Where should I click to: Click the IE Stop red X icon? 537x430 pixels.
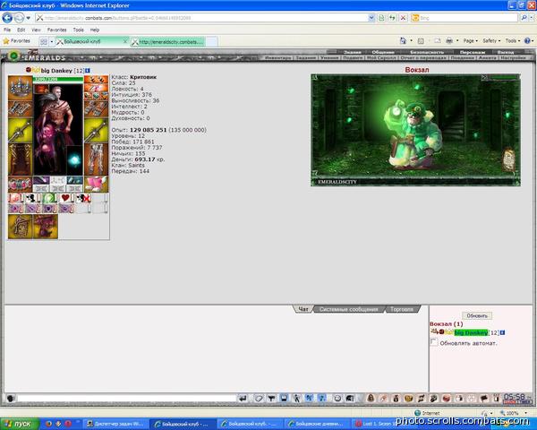click(404, 18)
